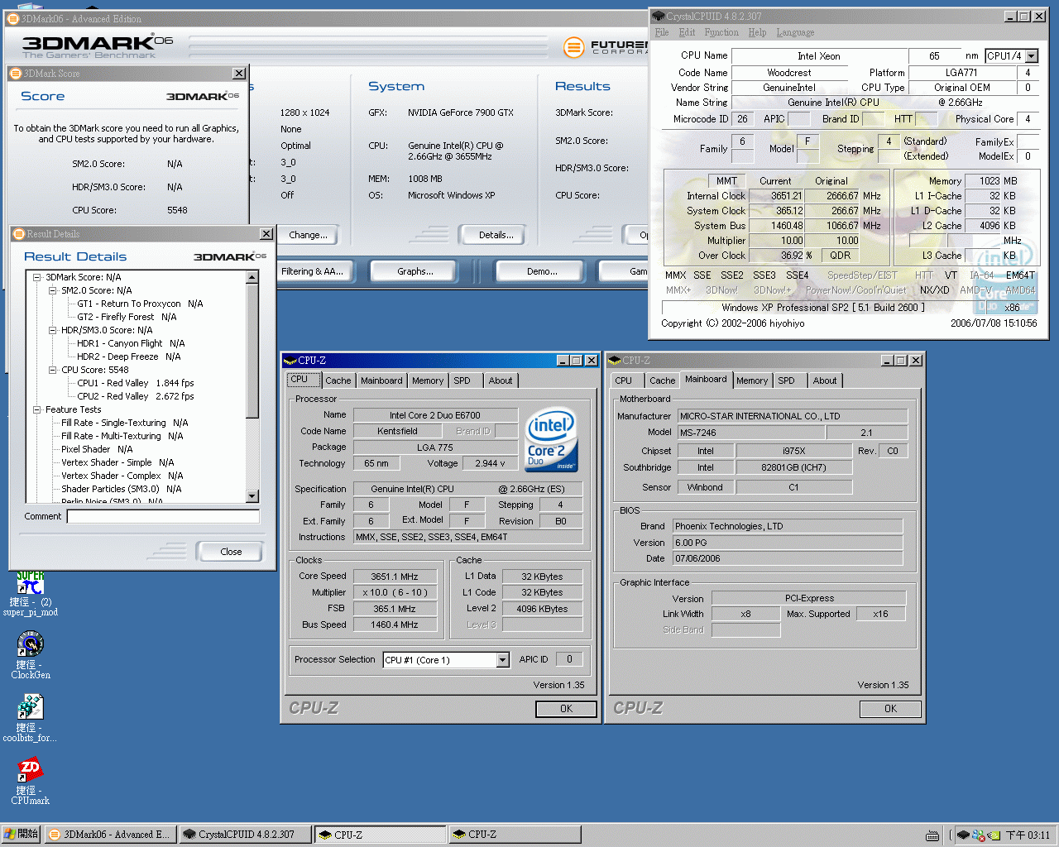Collapse the 3DMark Score tree node

point(37,277)
